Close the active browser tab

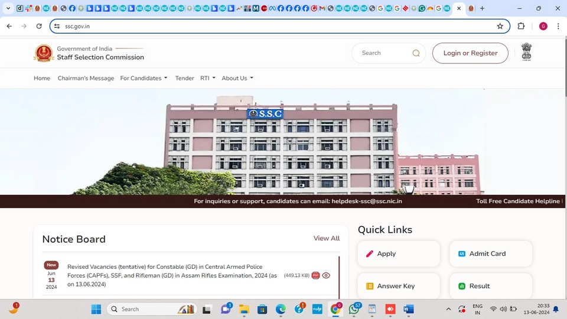(x=459, y=8)
